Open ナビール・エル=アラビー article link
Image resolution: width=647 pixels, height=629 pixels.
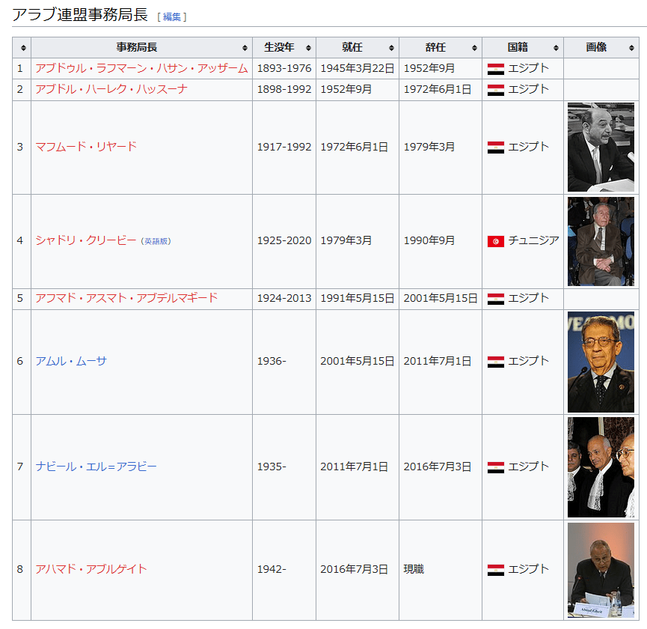tap(96, 467)
